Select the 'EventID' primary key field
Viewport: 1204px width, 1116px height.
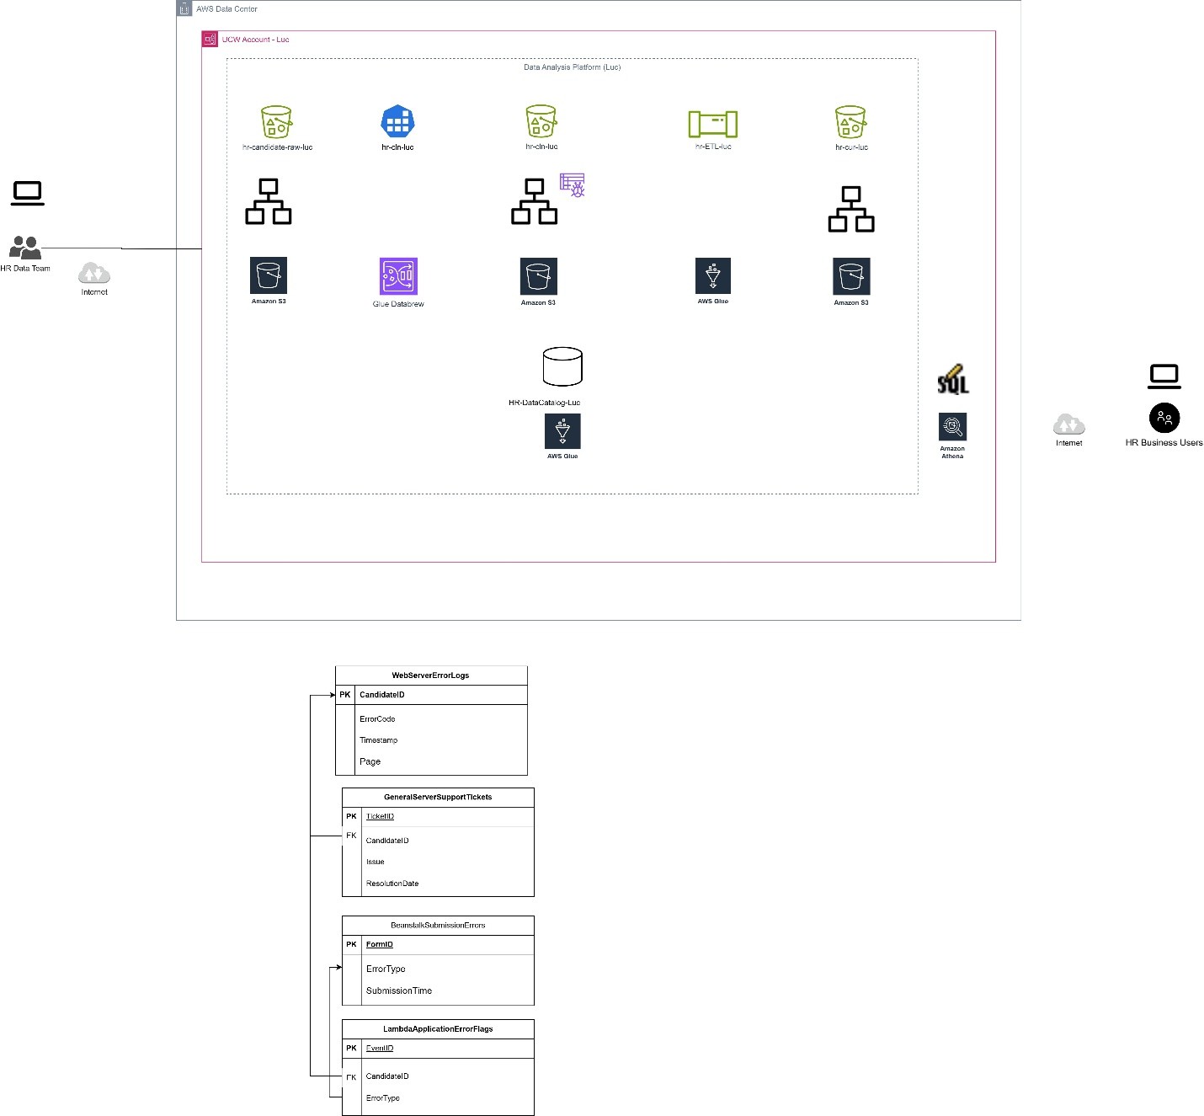(x=380, y=1049)
